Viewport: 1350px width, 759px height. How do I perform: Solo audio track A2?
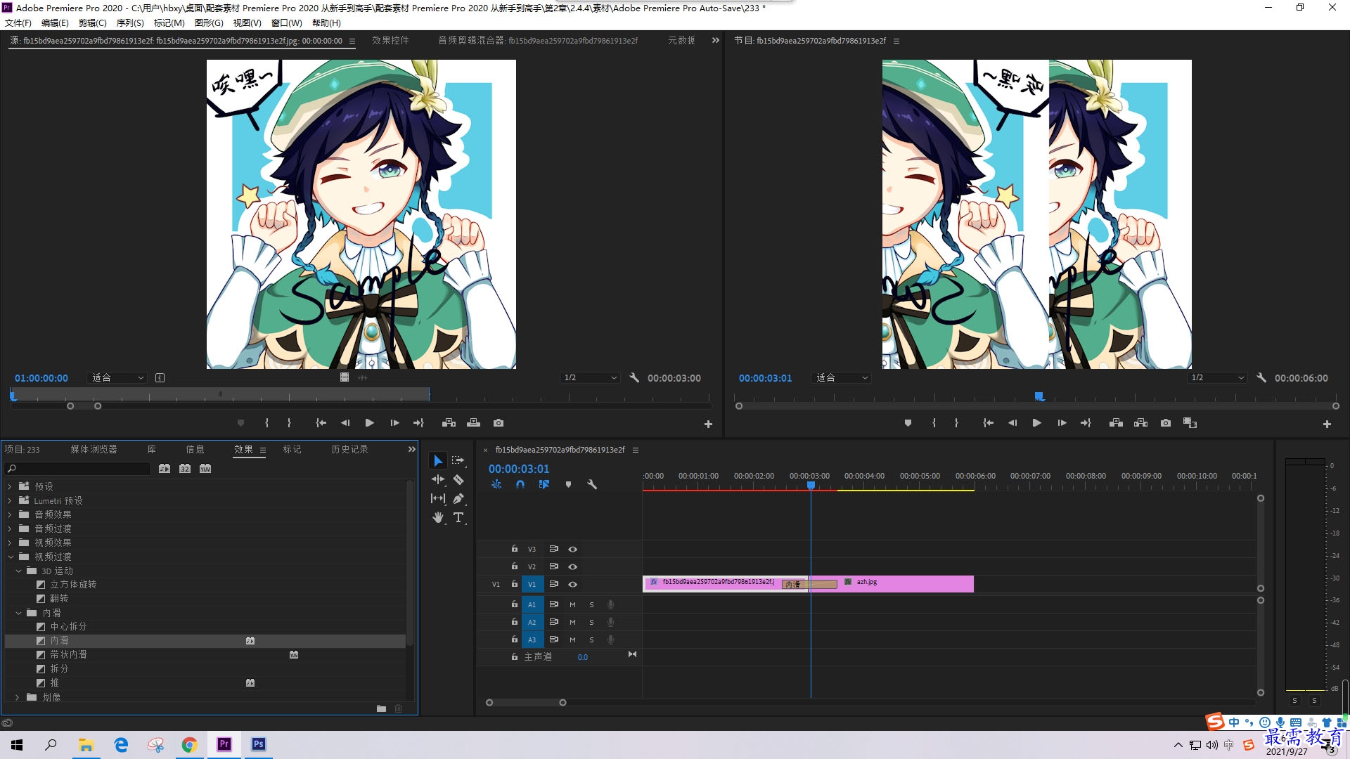click(591, 622)
